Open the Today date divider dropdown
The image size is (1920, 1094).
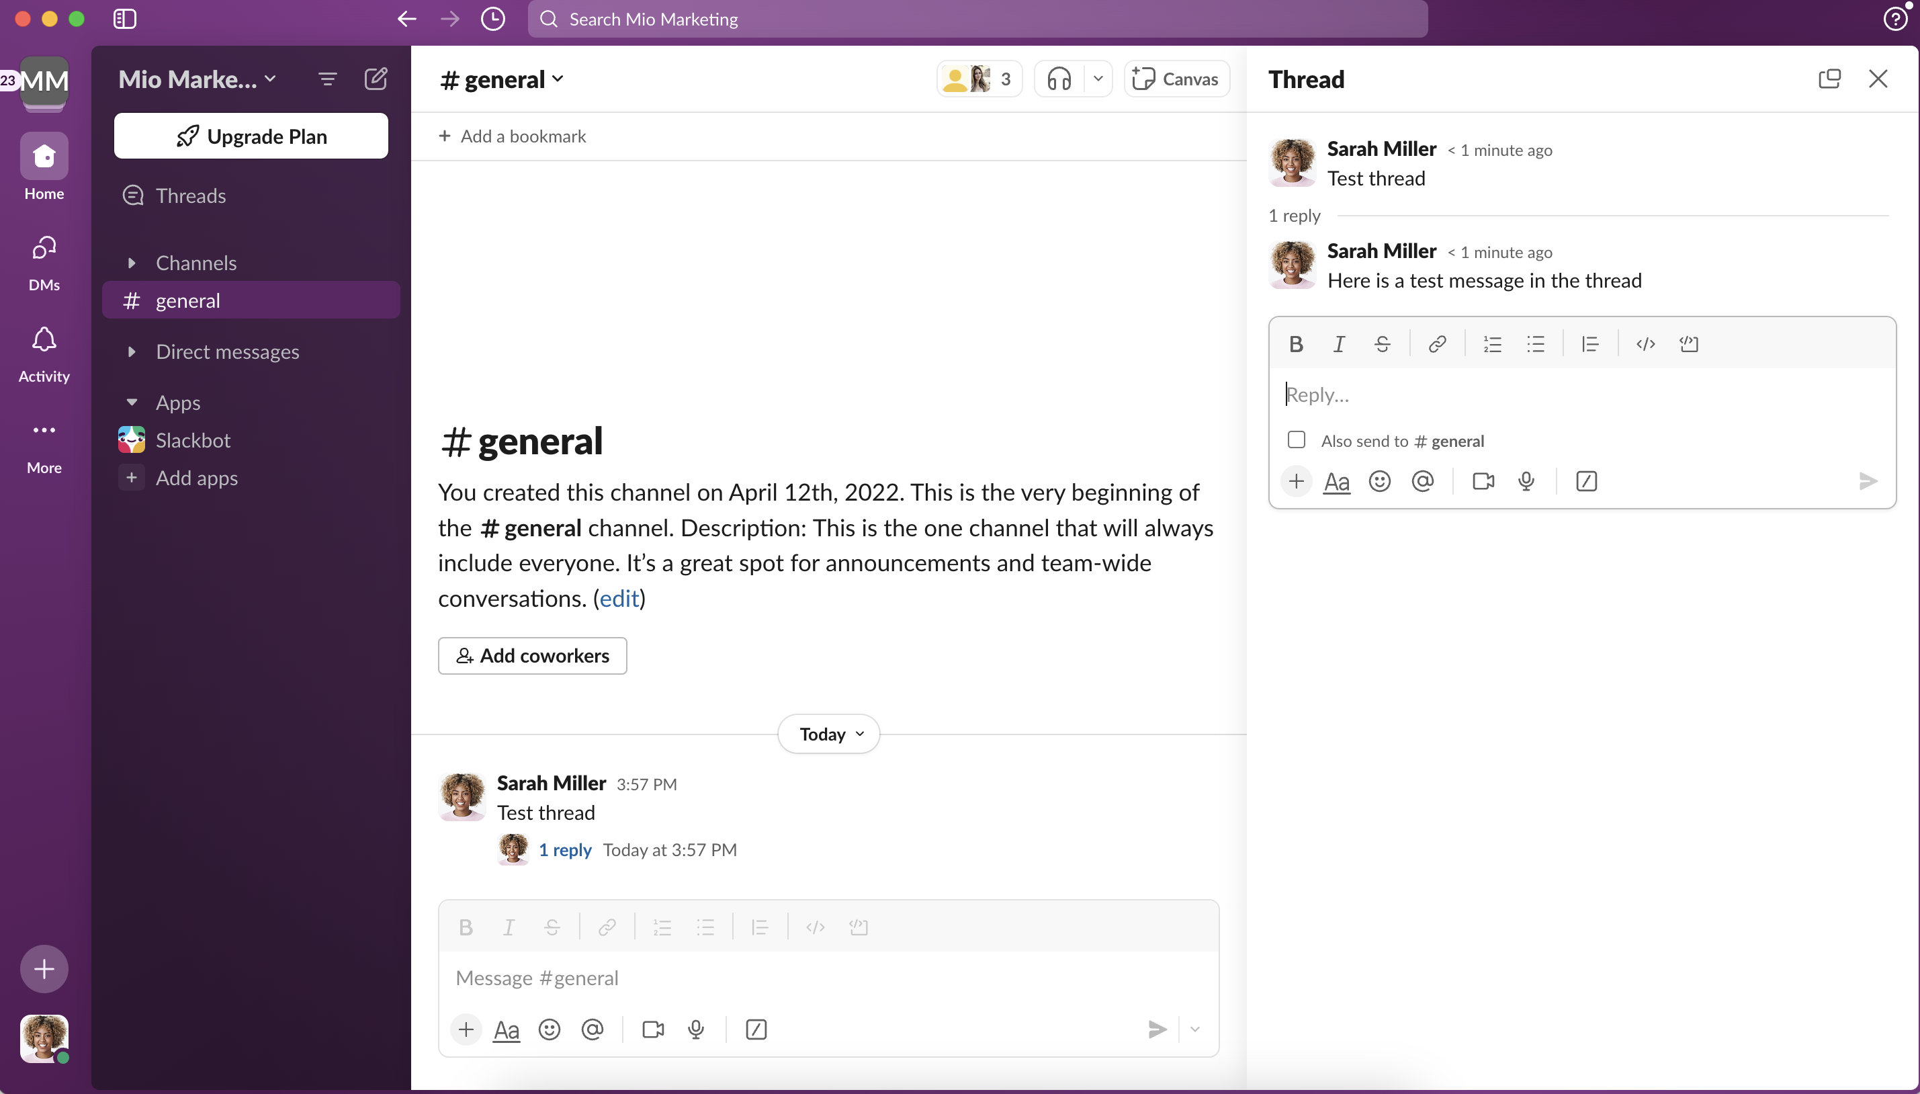826,733
